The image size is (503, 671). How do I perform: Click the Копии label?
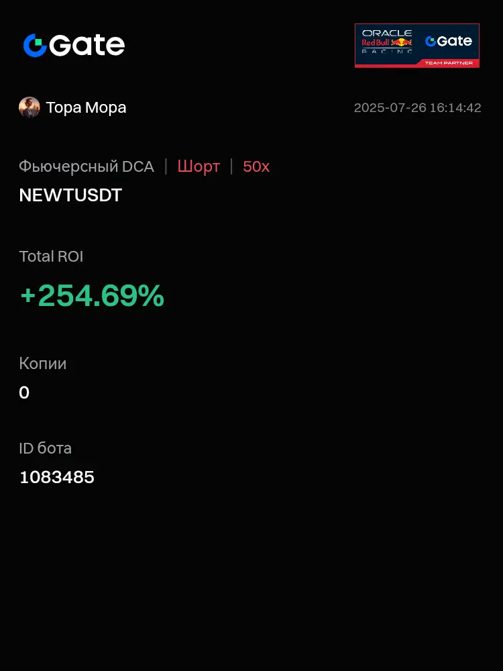[43, 364]
